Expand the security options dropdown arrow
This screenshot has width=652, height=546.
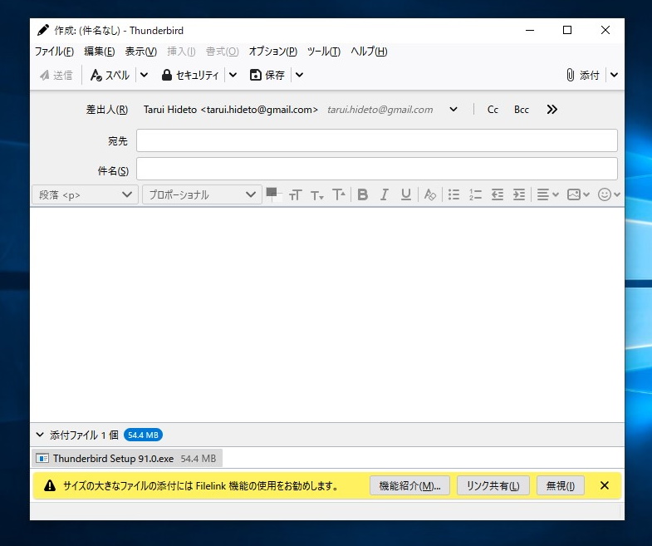click(x=233, y=76)
